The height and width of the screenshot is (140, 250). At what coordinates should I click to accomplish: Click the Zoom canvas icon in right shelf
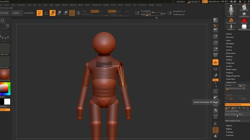point(215,36)
